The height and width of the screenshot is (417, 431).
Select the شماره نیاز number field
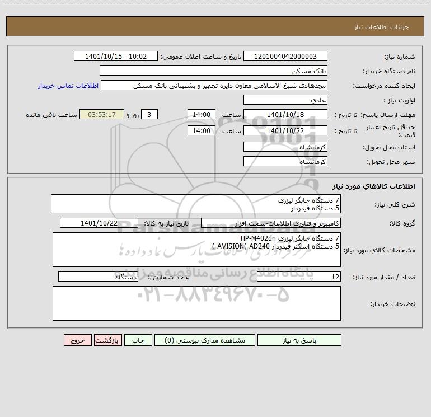[285, 57]
